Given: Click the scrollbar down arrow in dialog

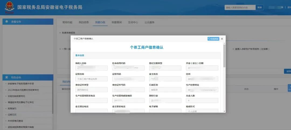Looking at the screenshot, I should pos(224,111).
